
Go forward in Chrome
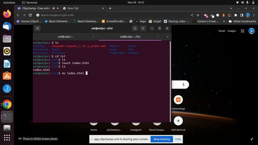coord(24,15)
